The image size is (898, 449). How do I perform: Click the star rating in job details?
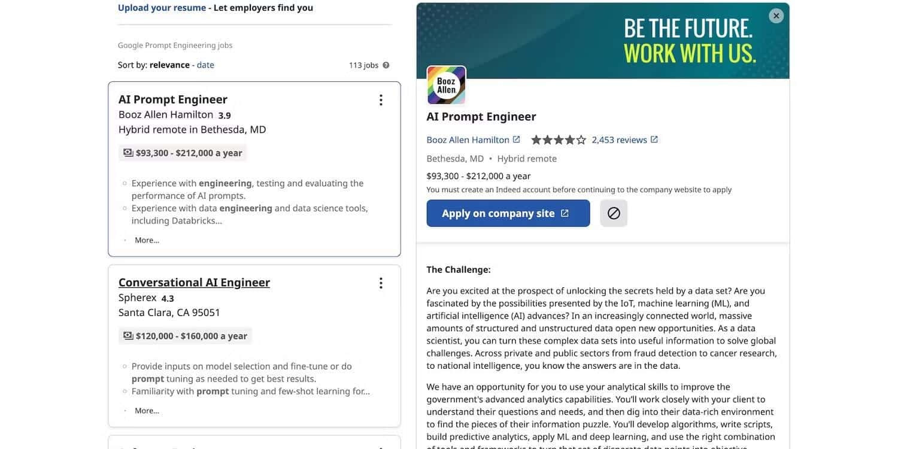[558, 140]
